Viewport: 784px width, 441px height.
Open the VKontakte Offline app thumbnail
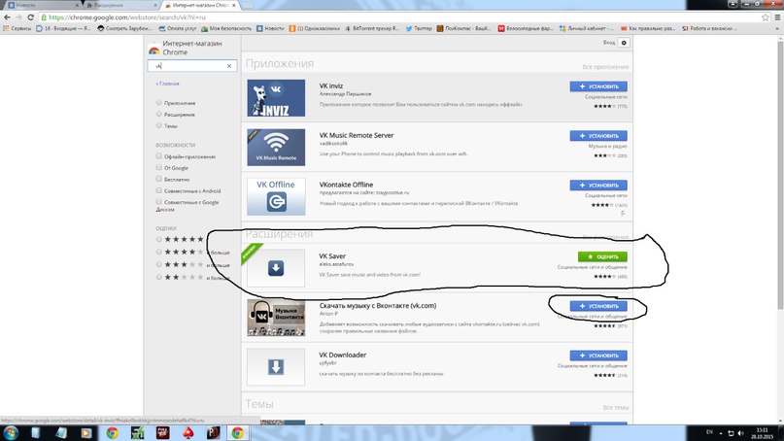[x=276, y=197]
